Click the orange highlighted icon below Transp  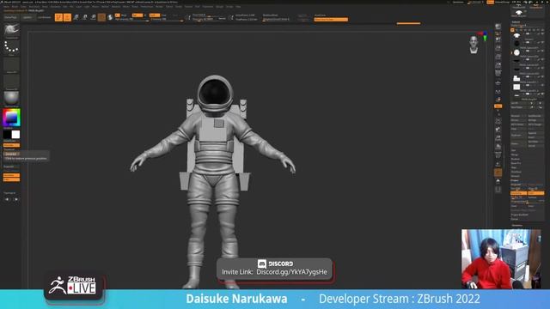pyautogui.click(x=498, y=173)
